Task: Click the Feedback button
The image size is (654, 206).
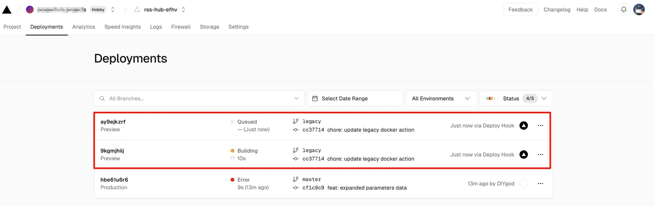Action: pyautogui.click(x=520, y=9)
